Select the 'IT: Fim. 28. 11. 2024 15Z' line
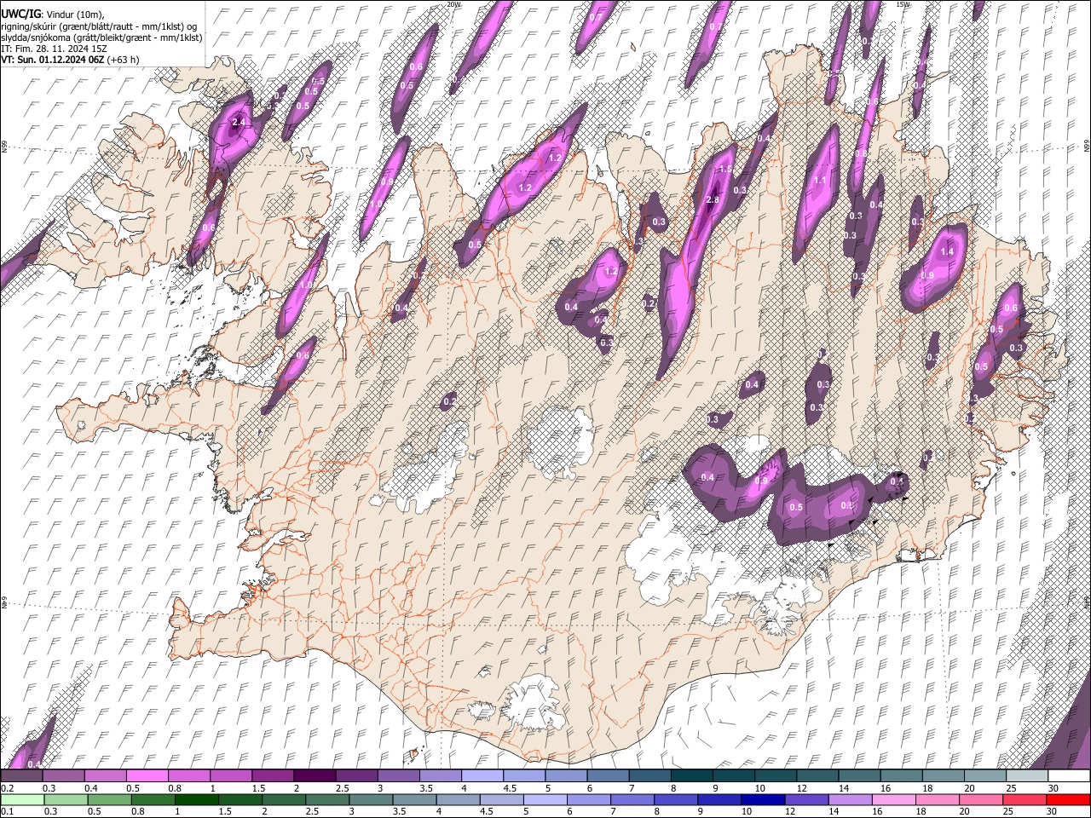This screenshot has height=818, width=1091. (x=55, y=49)
